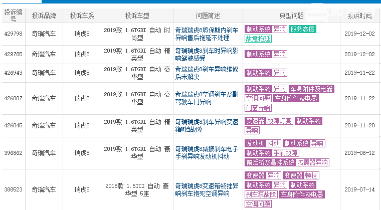Click the 门窗异响 tag in row 426887
Screen dimensions: 381x210
(258, 108)
